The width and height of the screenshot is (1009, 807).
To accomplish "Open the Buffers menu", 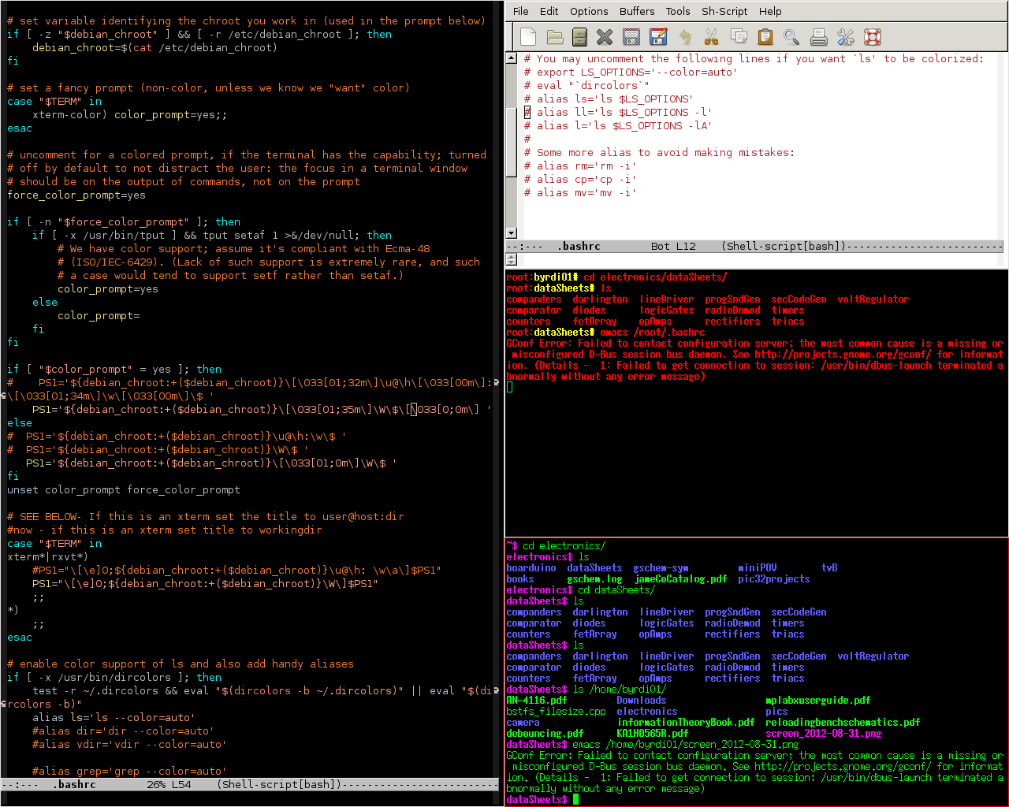I will [x=636, y=11].
